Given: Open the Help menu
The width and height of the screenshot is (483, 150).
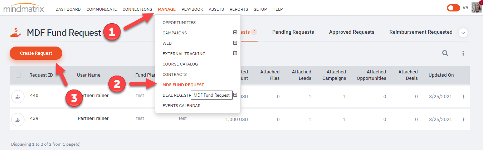Looking at the screenshot, I should (x=278, y=9).
